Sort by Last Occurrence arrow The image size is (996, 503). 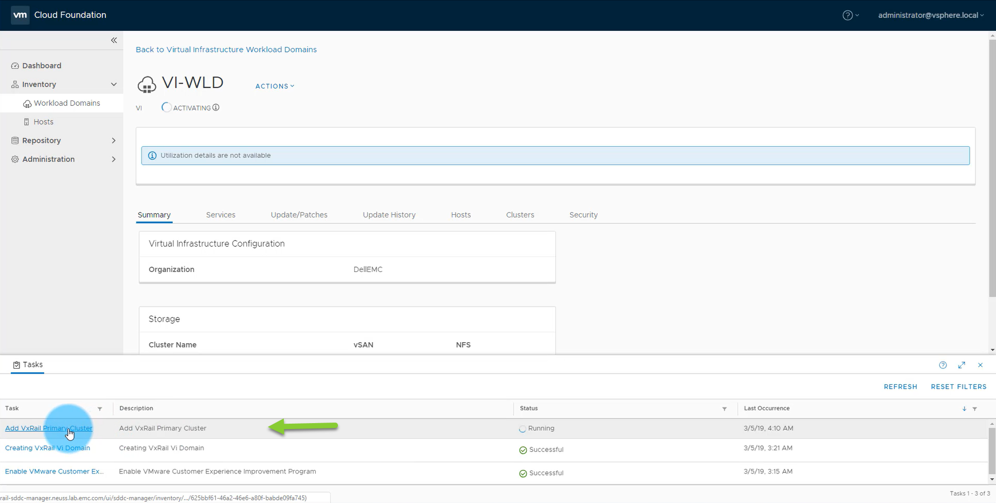click(964, 409)
